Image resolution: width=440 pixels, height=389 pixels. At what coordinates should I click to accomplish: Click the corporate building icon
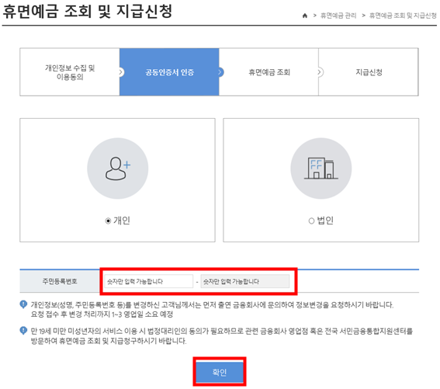(321, 168)
